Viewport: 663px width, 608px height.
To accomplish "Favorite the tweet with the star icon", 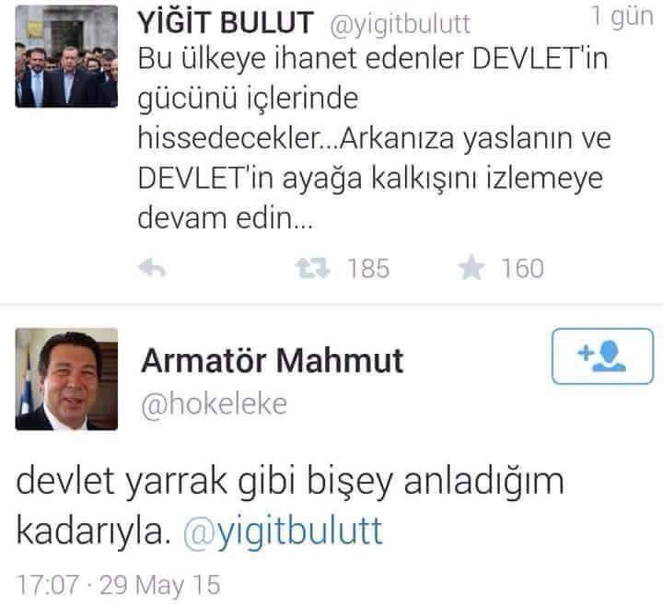I will coord(471,268).
